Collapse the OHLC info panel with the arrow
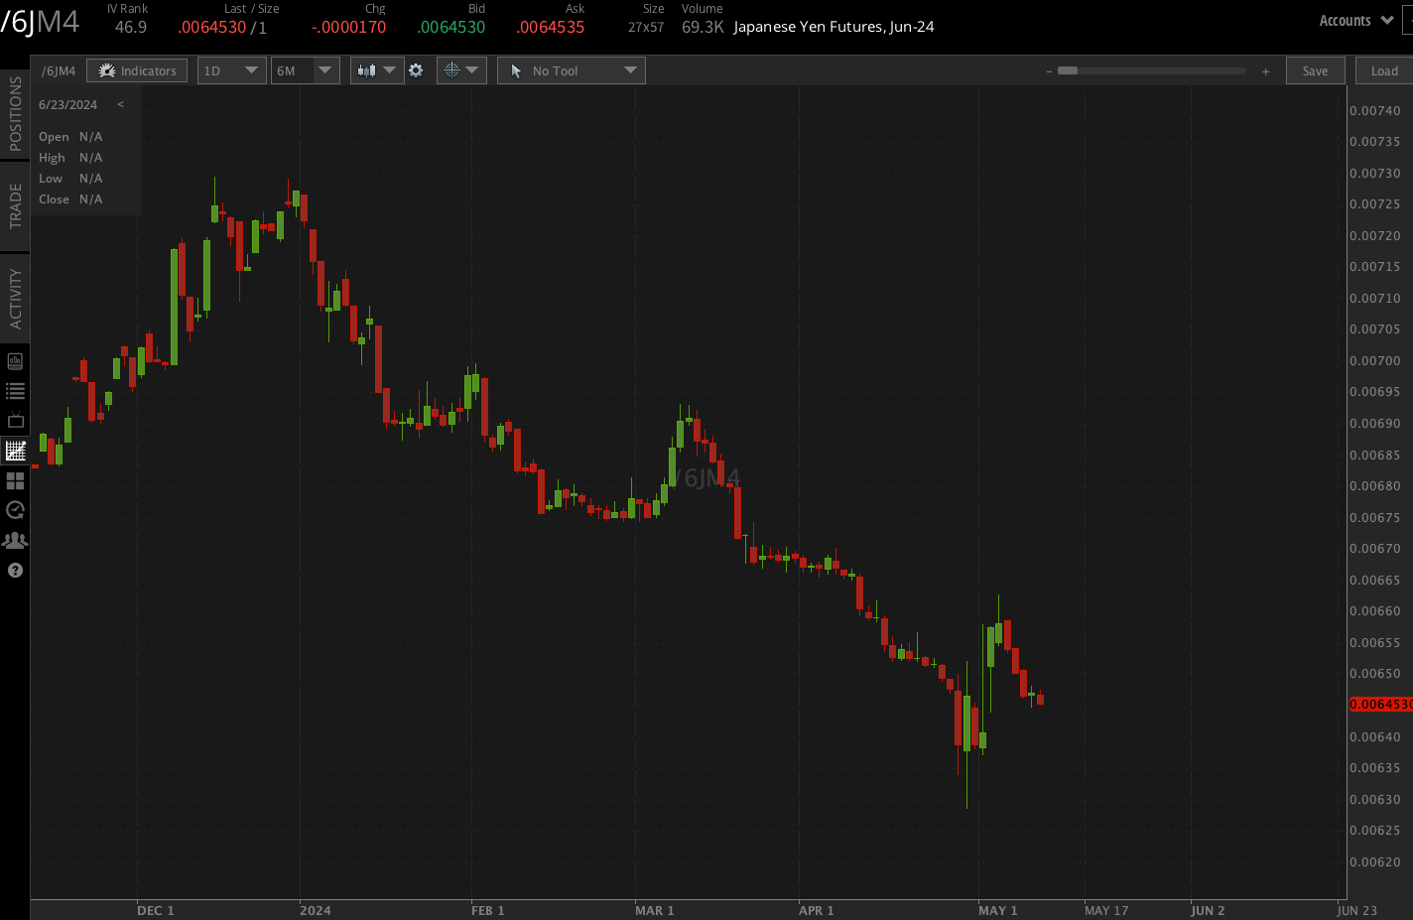 [120, 104]
